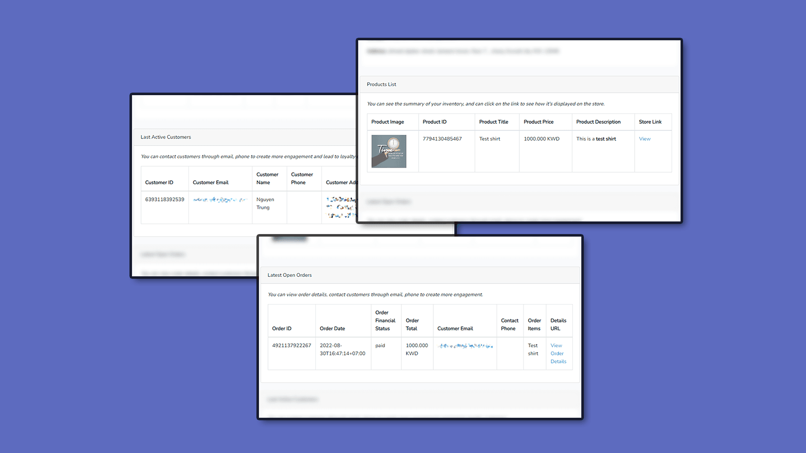Click the Test shirt product image thumbnail
Viewport: 806px width, 453px height.
(x=388, y=151)
